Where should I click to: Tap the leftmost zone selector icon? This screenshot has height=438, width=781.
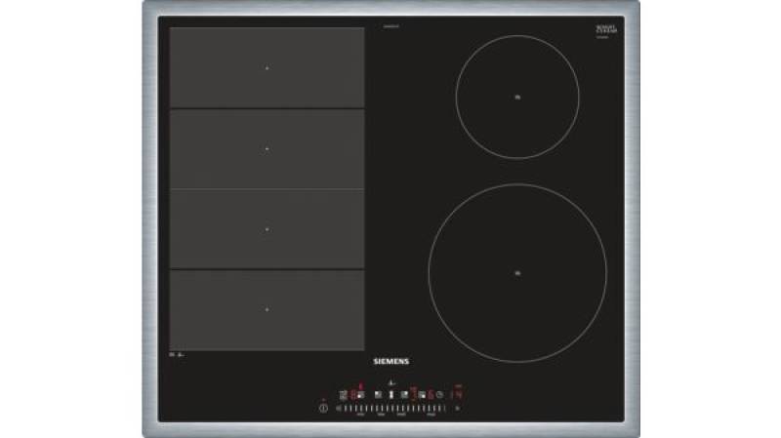(x=344, y=395)
